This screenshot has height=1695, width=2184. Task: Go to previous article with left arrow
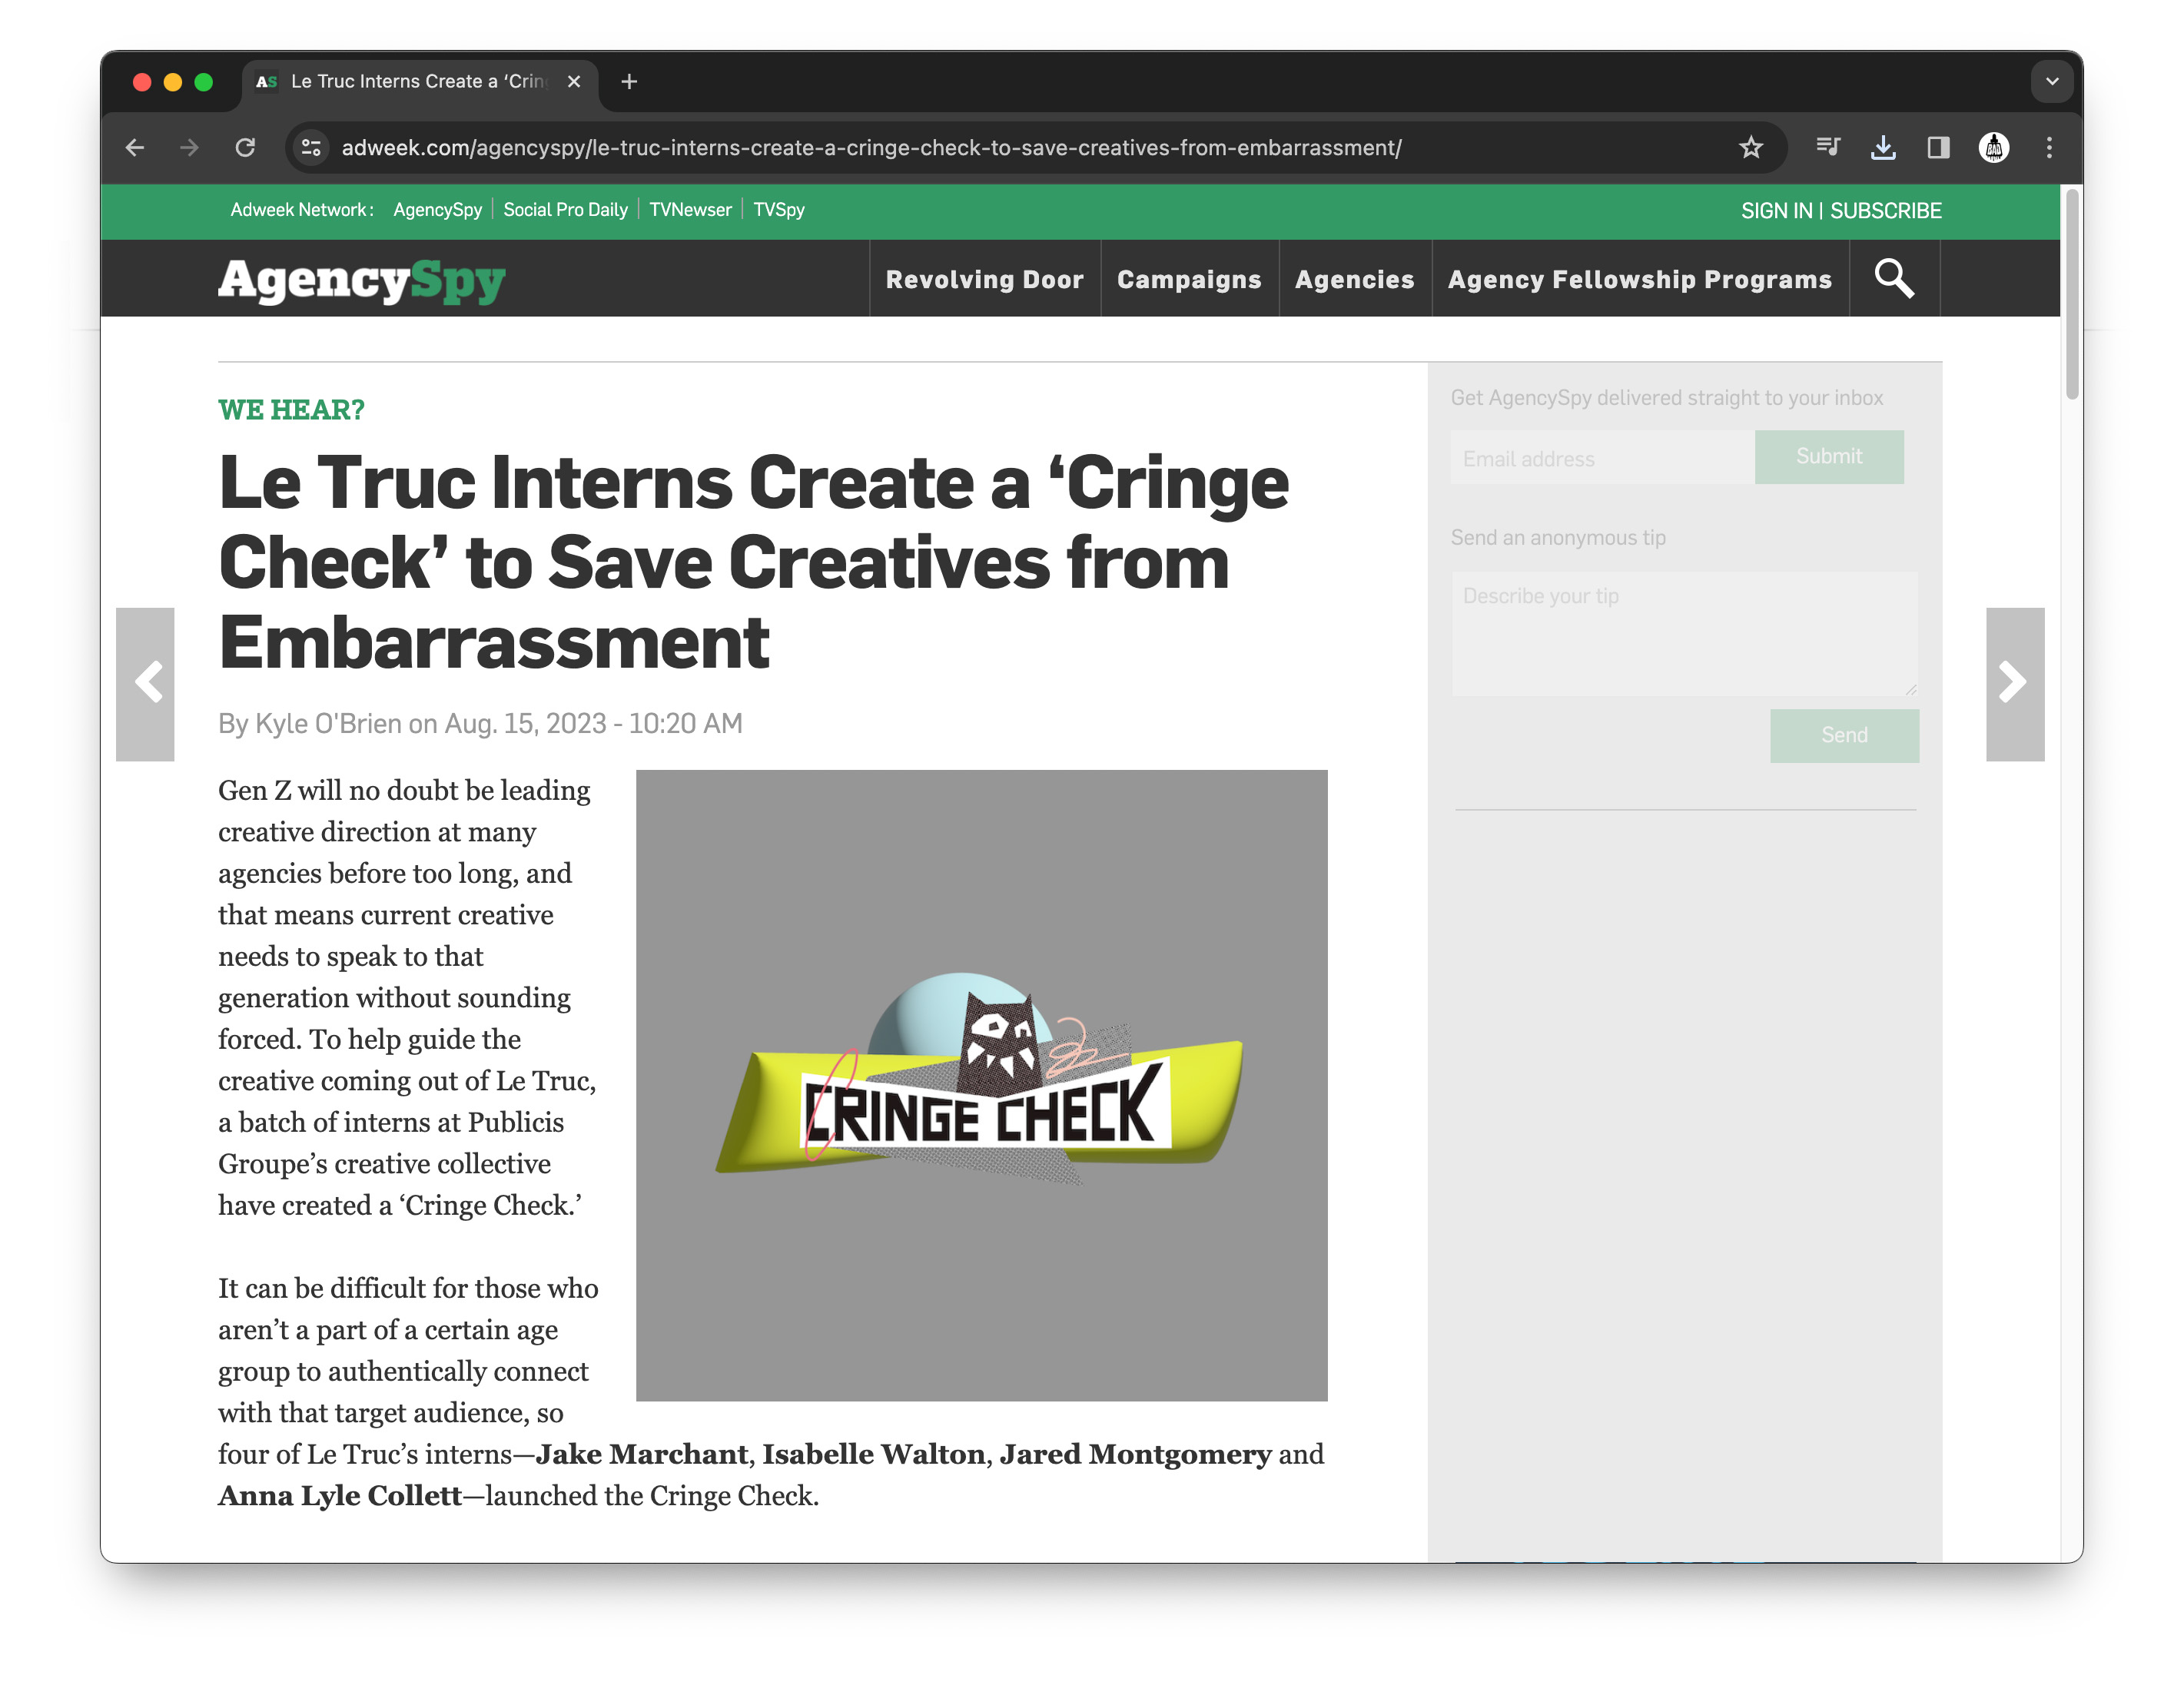coord(145,684)
